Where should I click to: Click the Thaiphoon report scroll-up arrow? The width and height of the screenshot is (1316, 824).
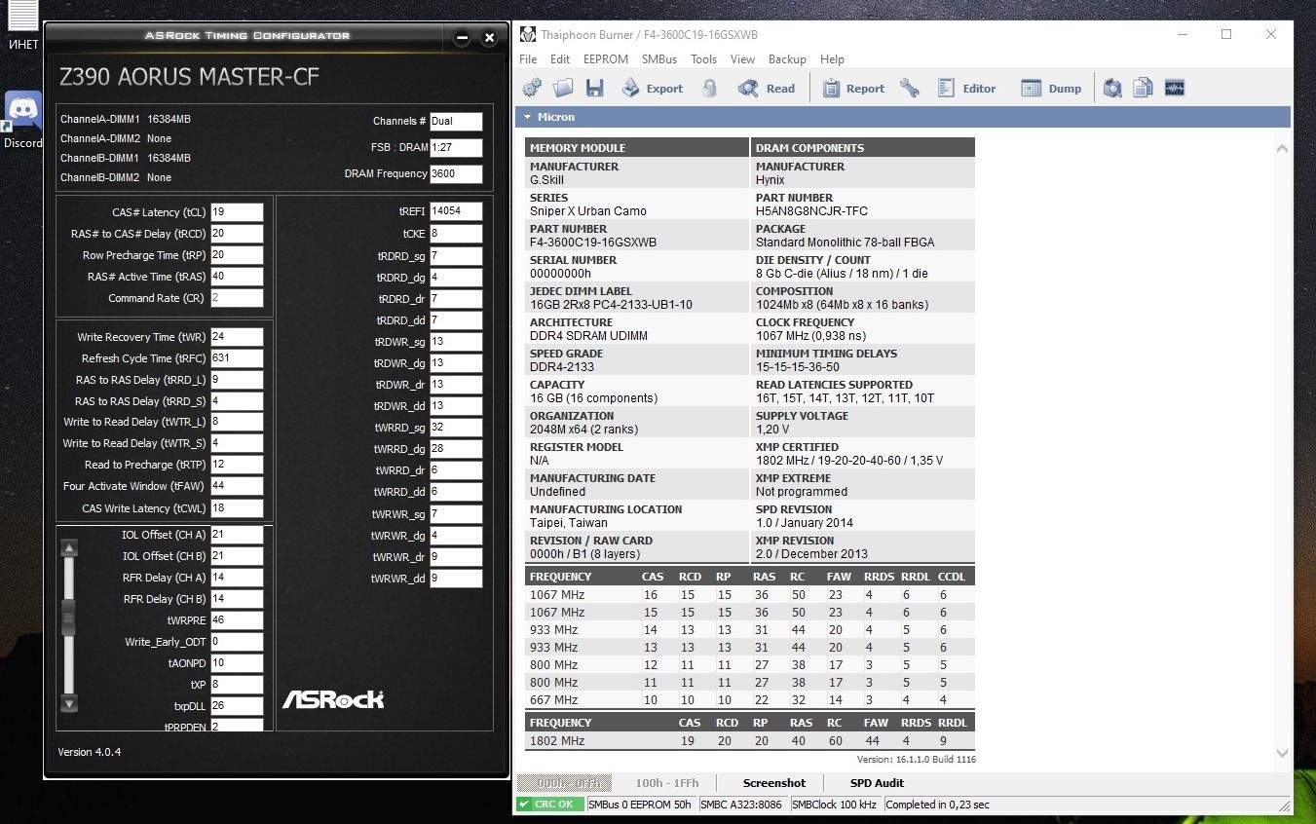[x=1282, y=149]
